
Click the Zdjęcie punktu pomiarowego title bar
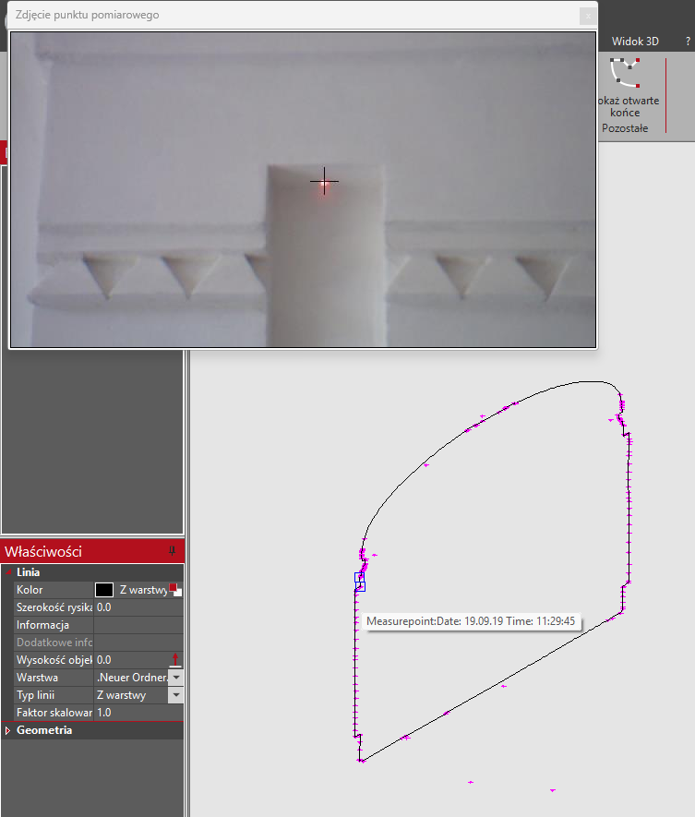(x=277, y=16)
